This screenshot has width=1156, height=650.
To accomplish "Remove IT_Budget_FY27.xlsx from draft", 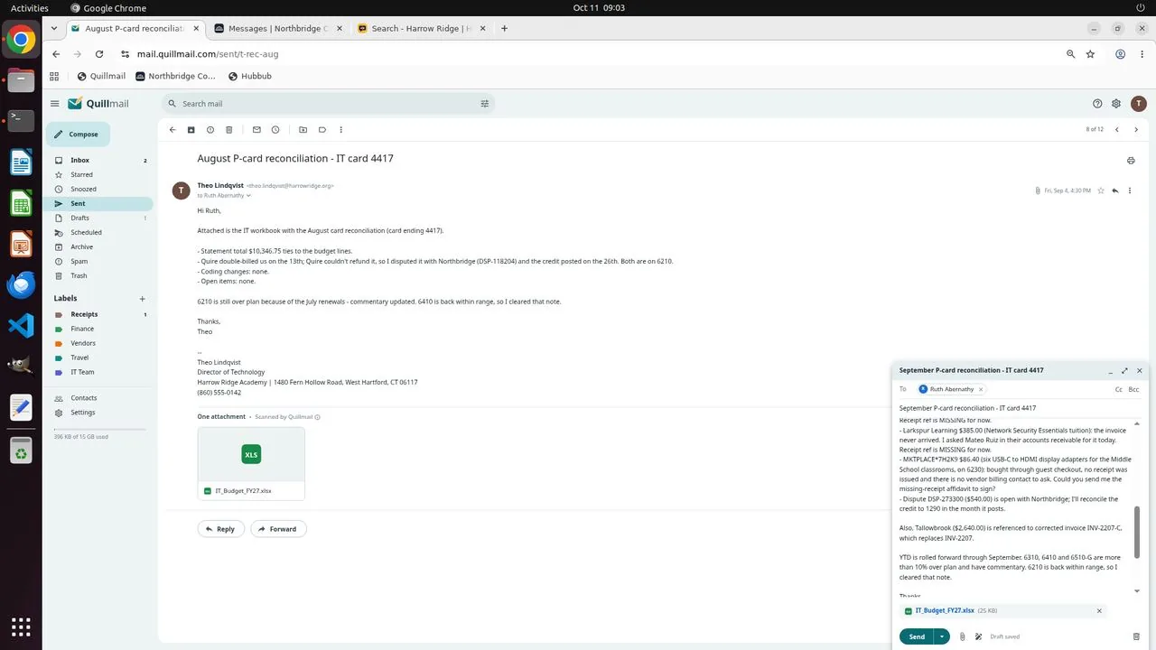I will [x=1099, y=611].
